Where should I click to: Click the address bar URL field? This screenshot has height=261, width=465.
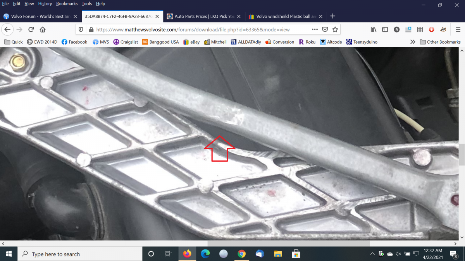coord(194,29)
